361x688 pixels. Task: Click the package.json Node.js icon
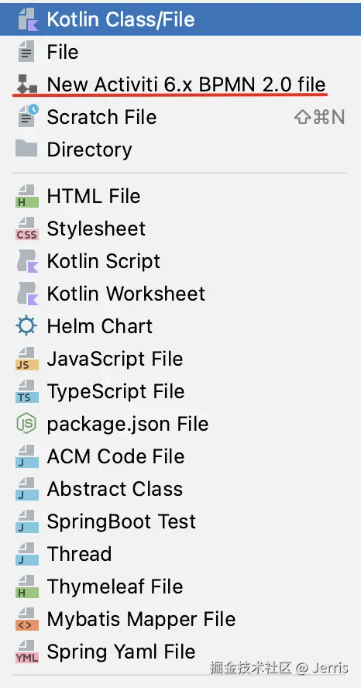tap(26, 424)
